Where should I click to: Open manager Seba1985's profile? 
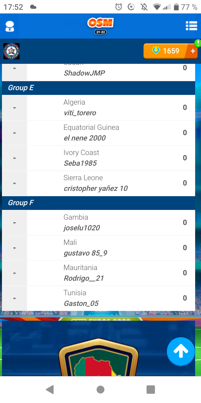[x=80, y=163]
